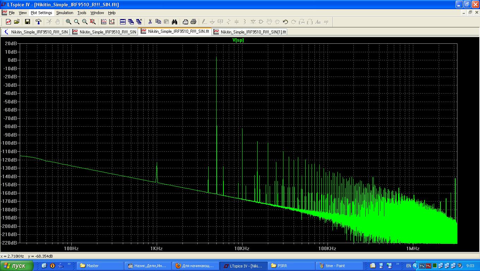Image resolution: width=480 pixels, height=271 pixels.
Task: Switch to the Nikitin_Simple_IRF9510_R!!!_SIN[1].fft tab
Action: click(250, 32)
